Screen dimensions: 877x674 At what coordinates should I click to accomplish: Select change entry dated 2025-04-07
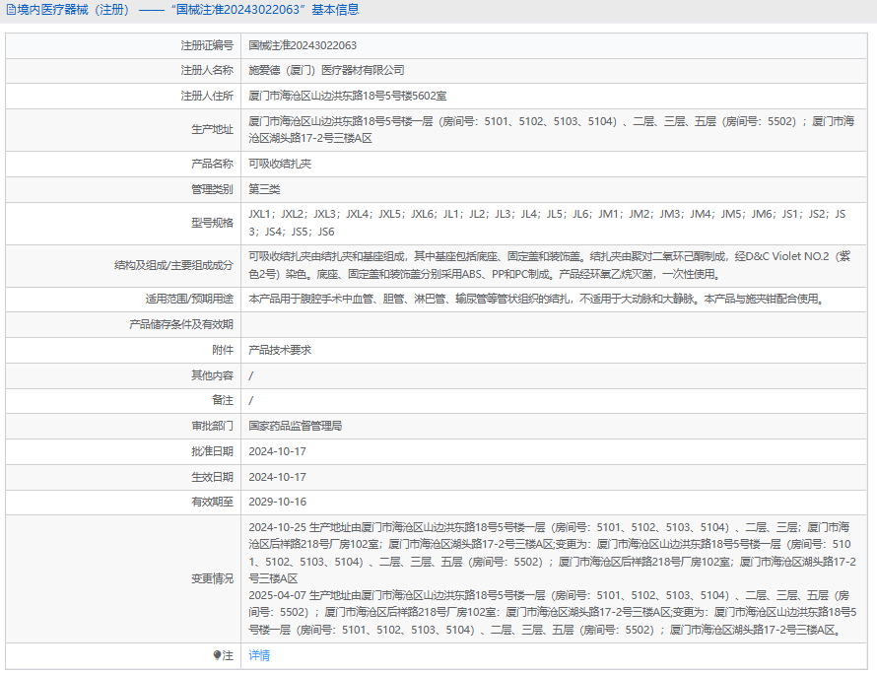[x=553, y=613]
